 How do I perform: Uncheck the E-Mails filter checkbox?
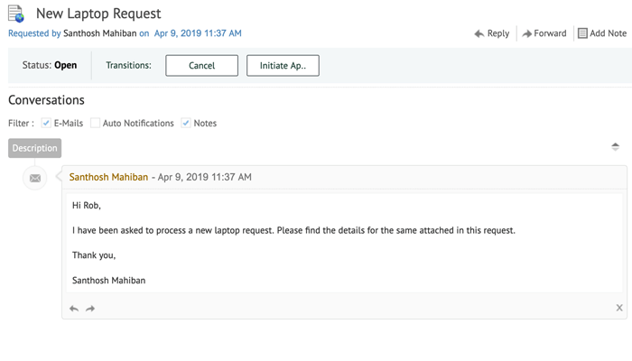pos(46,123)
